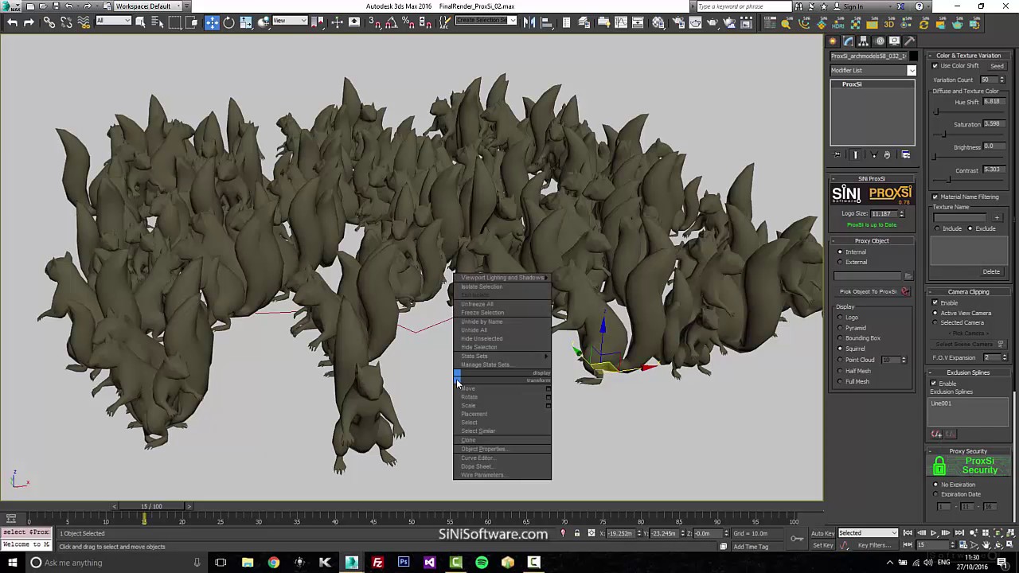Toggle Material Name Filtering checkbox
Image resolution: width=1019 pixels, height=573 pixels.
(x=935, y=197)
